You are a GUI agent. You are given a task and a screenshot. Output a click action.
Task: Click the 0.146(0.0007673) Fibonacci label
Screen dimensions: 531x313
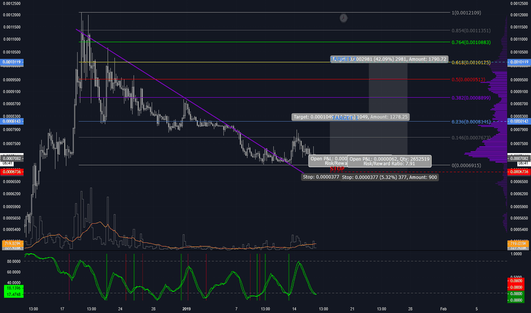tap(471, 138)
